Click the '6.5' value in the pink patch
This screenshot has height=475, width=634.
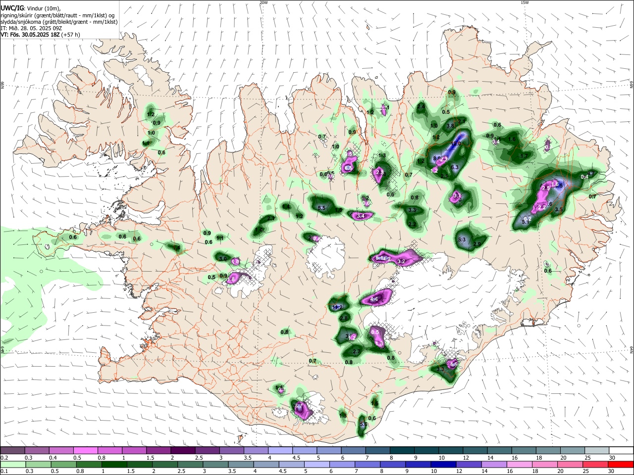tap(348, 168)
